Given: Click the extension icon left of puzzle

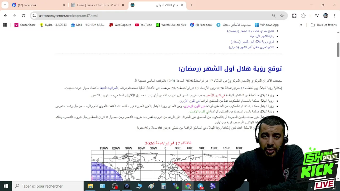Looking at the screenshot, I should click(x=294, y=16).
